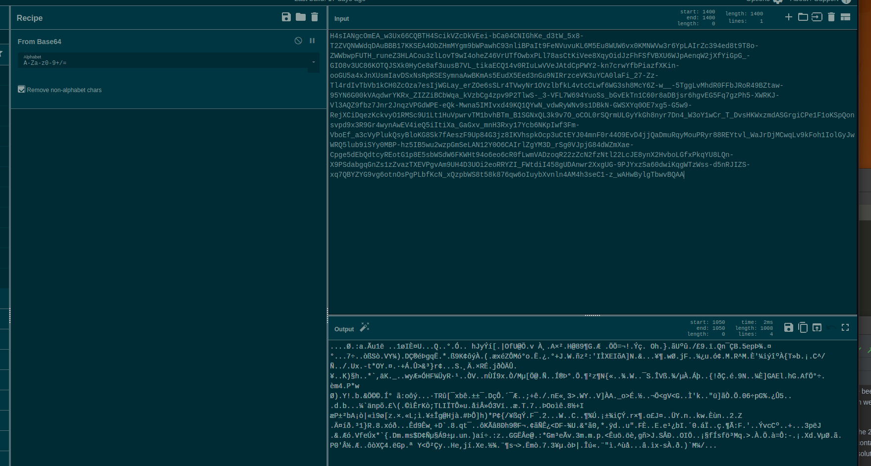Click the horizontal divider handle between Input and Output
This screenshot has width=871, height=466.
click(x=593, y=315)
